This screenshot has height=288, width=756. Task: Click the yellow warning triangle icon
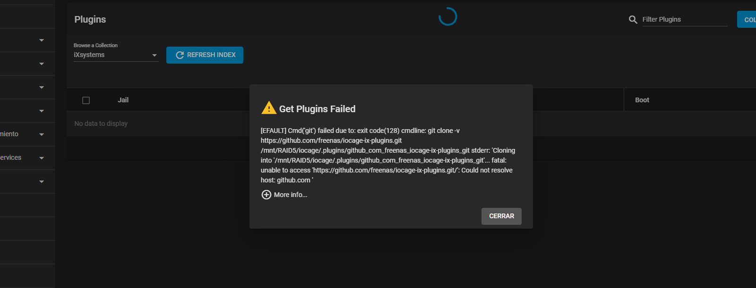(269, 108)
